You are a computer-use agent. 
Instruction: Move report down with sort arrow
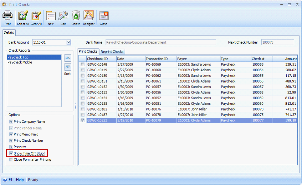pos(68,67)
